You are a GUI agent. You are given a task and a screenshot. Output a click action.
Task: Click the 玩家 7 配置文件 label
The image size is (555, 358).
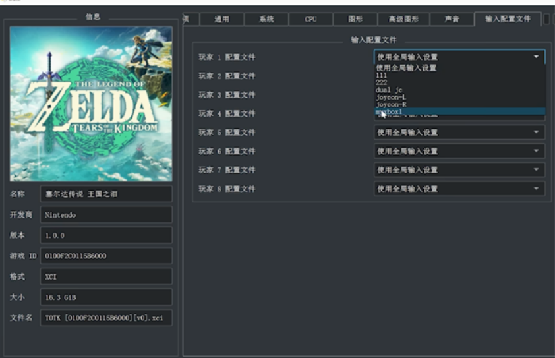227,169
